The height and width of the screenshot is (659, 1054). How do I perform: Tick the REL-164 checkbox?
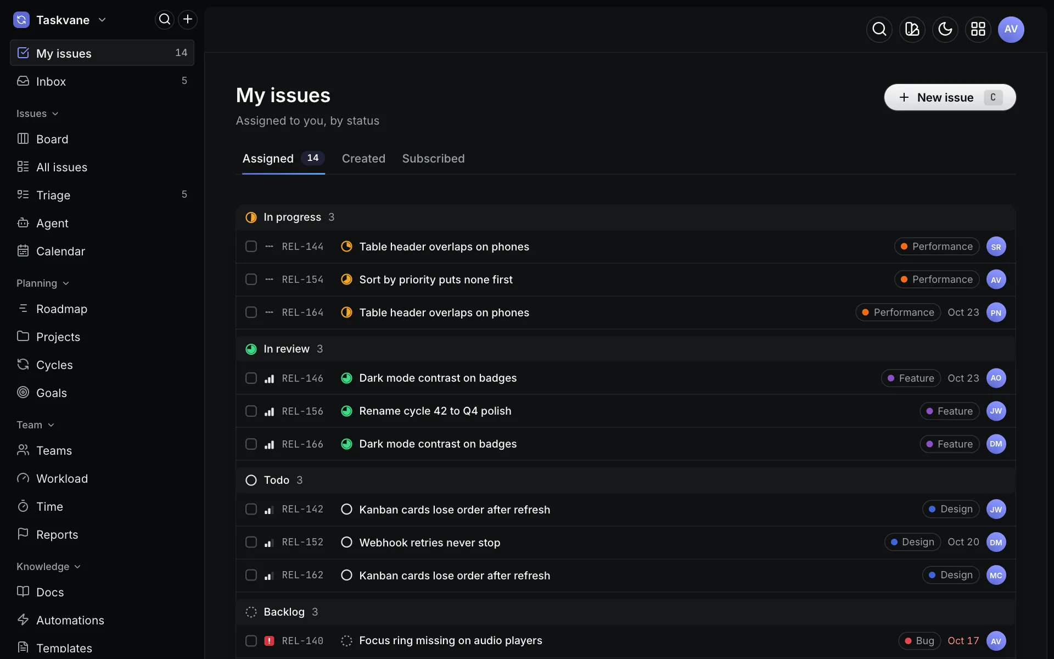pos(251,312)
